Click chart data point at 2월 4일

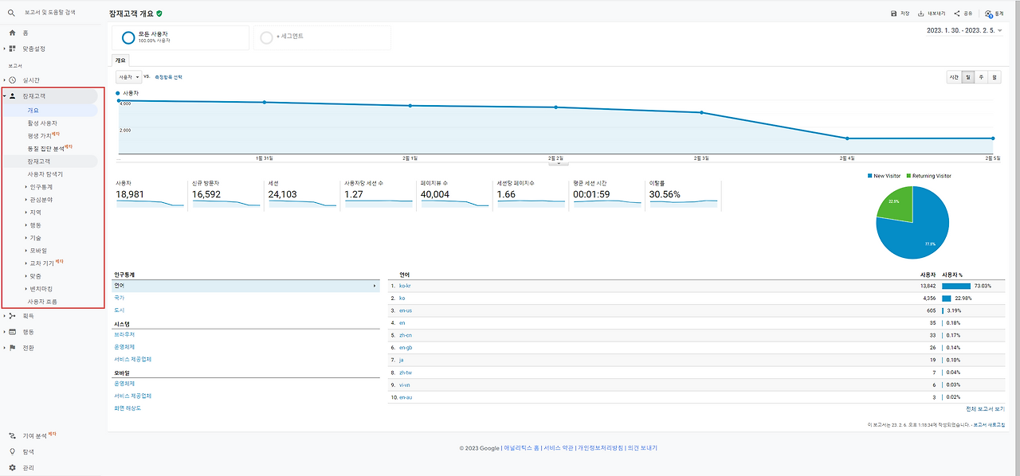847,139
